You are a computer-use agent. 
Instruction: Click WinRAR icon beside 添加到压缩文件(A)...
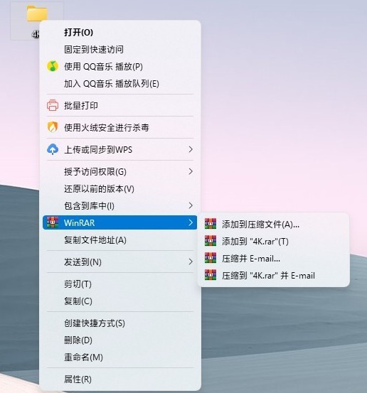[x=211, y=224]
